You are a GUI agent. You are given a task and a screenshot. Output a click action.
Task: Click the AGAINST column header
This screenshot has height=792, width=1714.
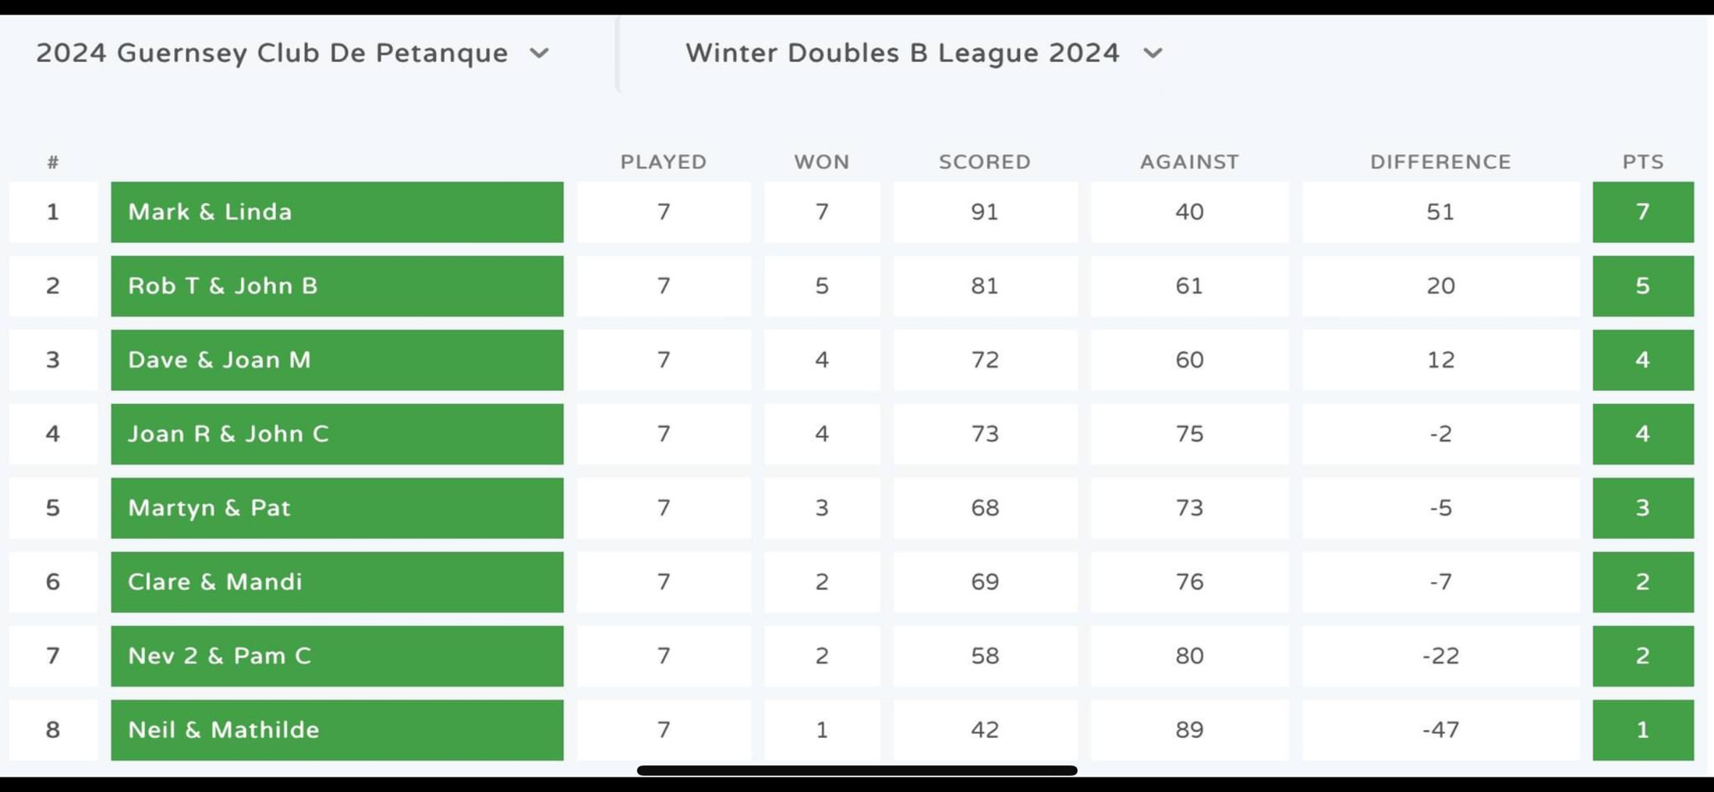point(1189,162)
